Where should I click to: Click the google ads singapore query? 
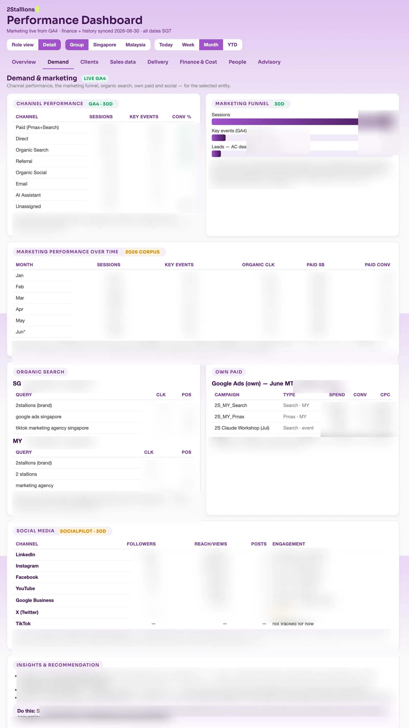click(104, 417)
